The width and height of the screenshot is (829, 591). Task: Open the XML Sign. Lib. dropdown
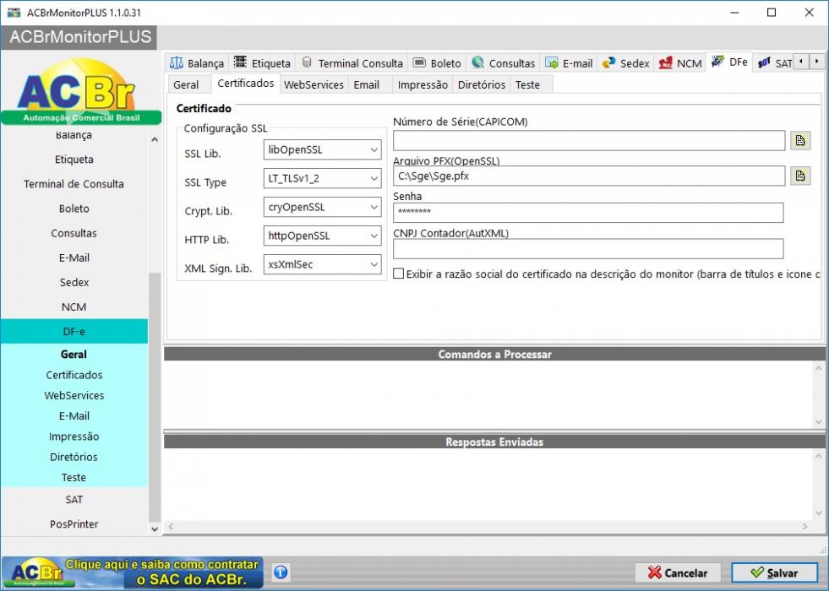click(x=374, y=264)
